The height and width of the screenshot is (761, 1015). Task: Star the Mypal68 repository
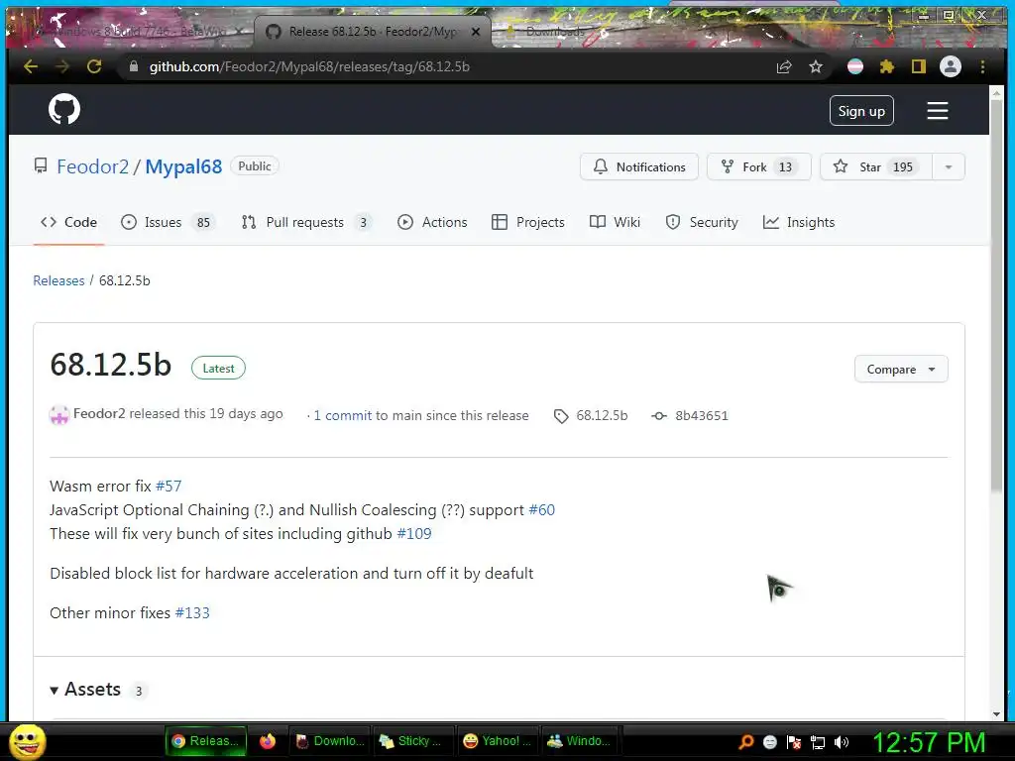(x=876, y=166)
